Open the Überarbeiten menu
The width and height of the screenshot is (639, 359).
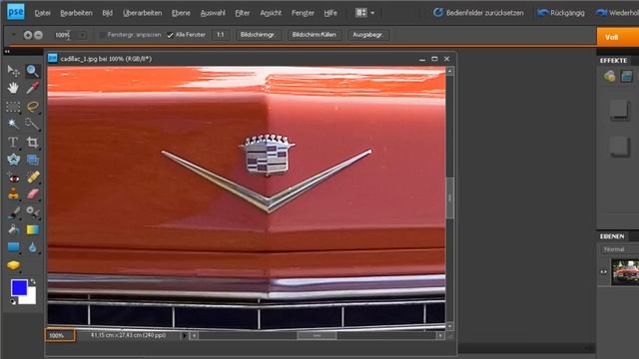[x=142, y=13]
